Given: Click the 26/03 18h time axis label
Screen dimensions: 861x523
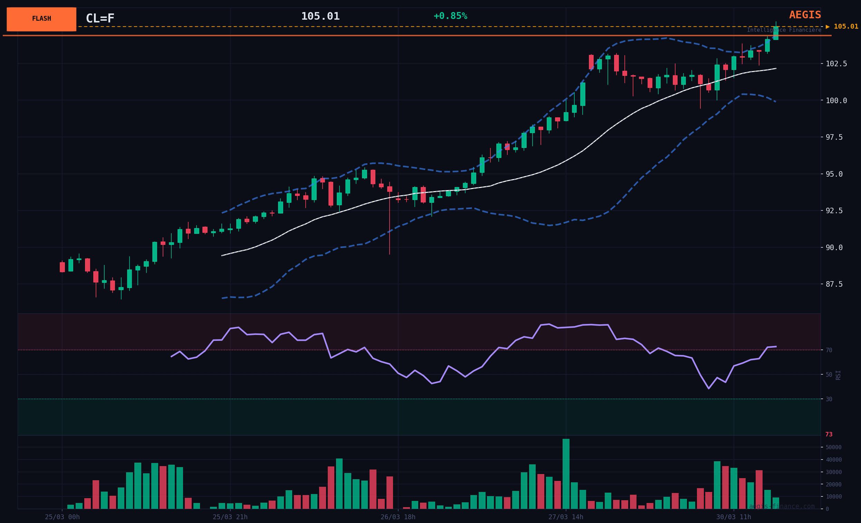Looking at the screenshot, I should [398, 517].
